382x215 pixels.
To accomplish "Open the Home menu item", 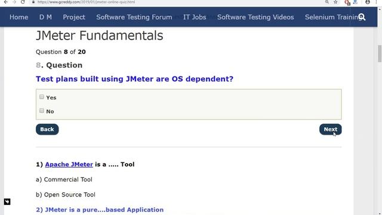I will (19, 17).
